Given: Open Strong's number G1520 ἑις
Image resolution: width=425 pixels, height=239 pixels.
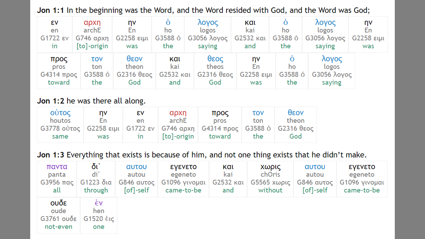Looking at the screenshot, I should (99, 219).
